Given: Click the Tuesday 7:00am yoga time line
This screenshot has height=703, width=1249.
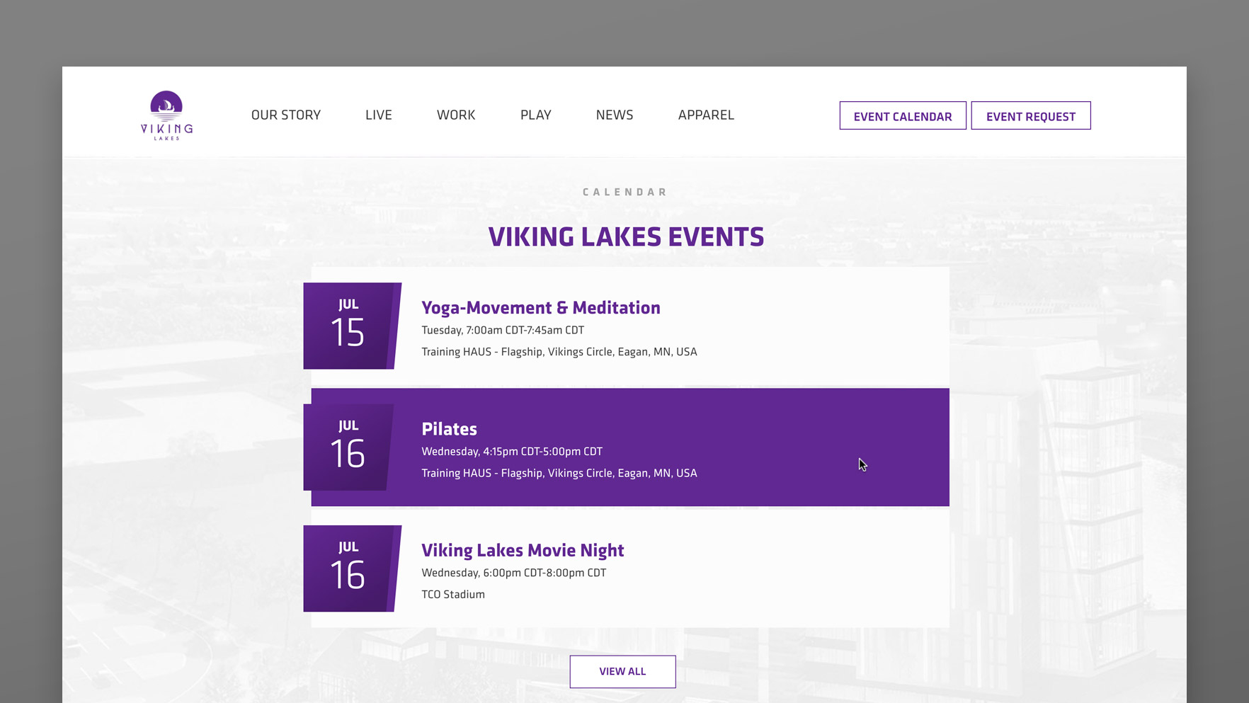Looking at the screenshot, I should coord(503,330).
